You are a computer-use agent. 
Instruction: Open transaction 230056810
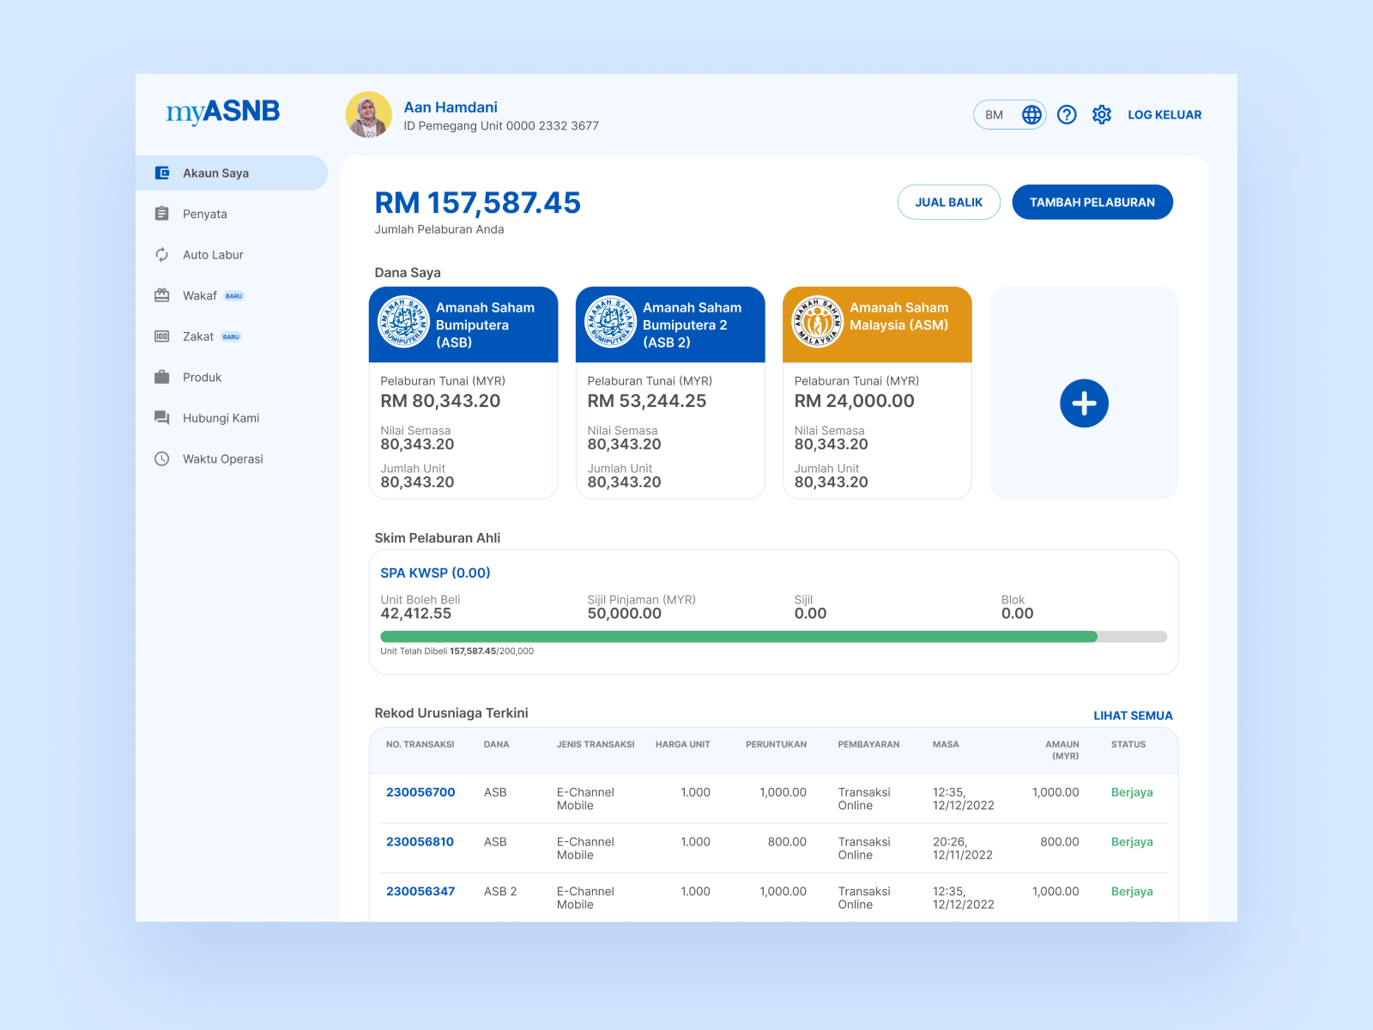click(x=420, y=842)
